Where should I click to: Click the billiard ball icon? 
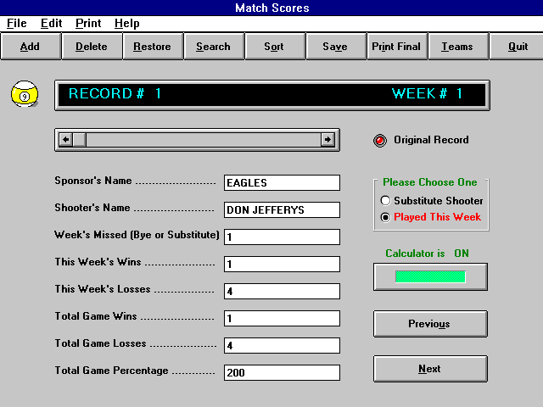[24, 95]
